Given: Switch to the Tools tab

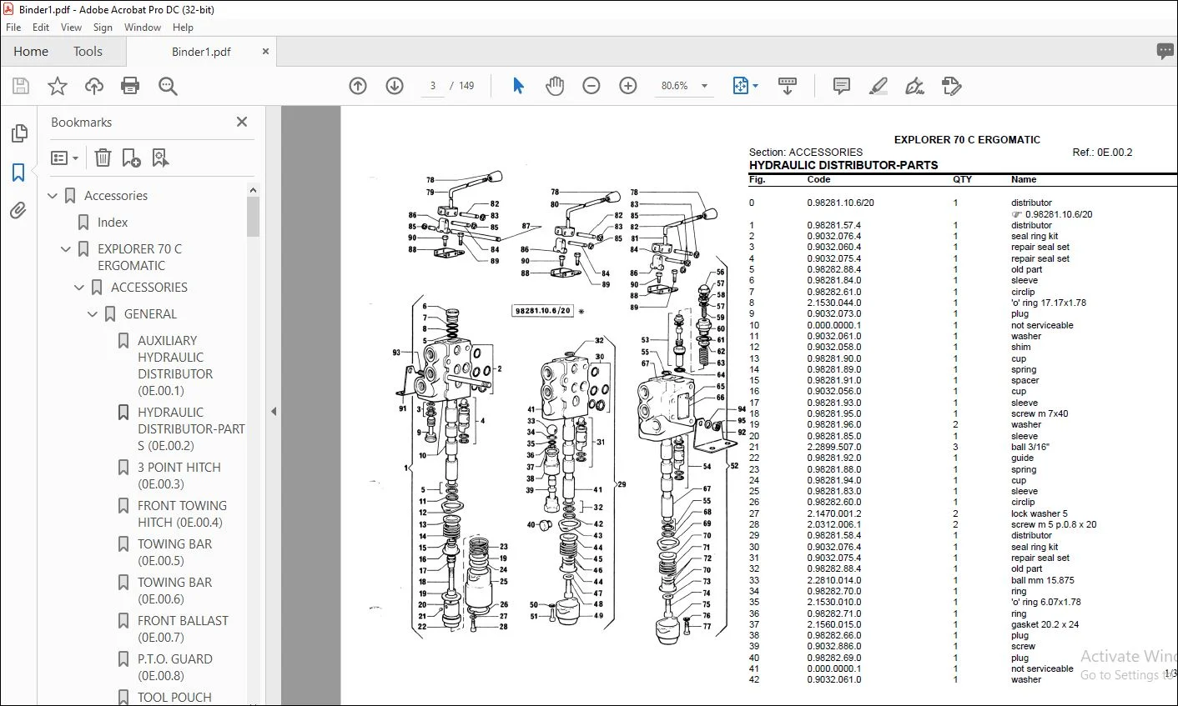Looking at the screenshot, I should click(x=88, y=52).
